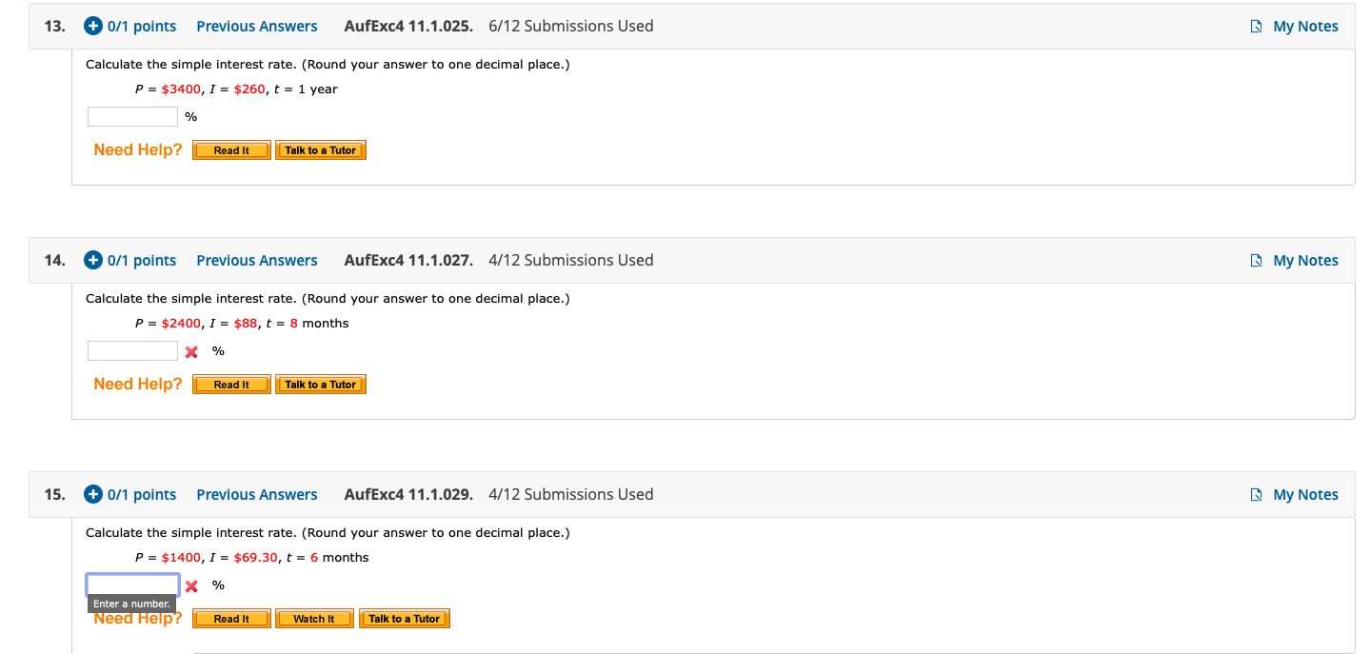The width and height of the screenshot is (1371, 654).
Task: Click the plus icon beside question 14 points
Action: (x=92, y=260)
